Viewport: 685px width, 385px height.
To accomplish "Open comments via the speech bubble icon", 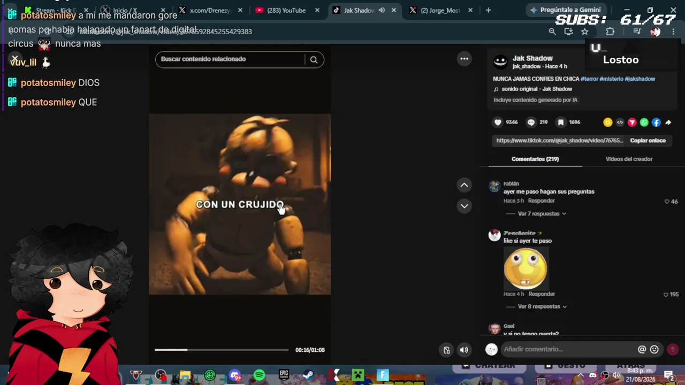I will point(531,122).
